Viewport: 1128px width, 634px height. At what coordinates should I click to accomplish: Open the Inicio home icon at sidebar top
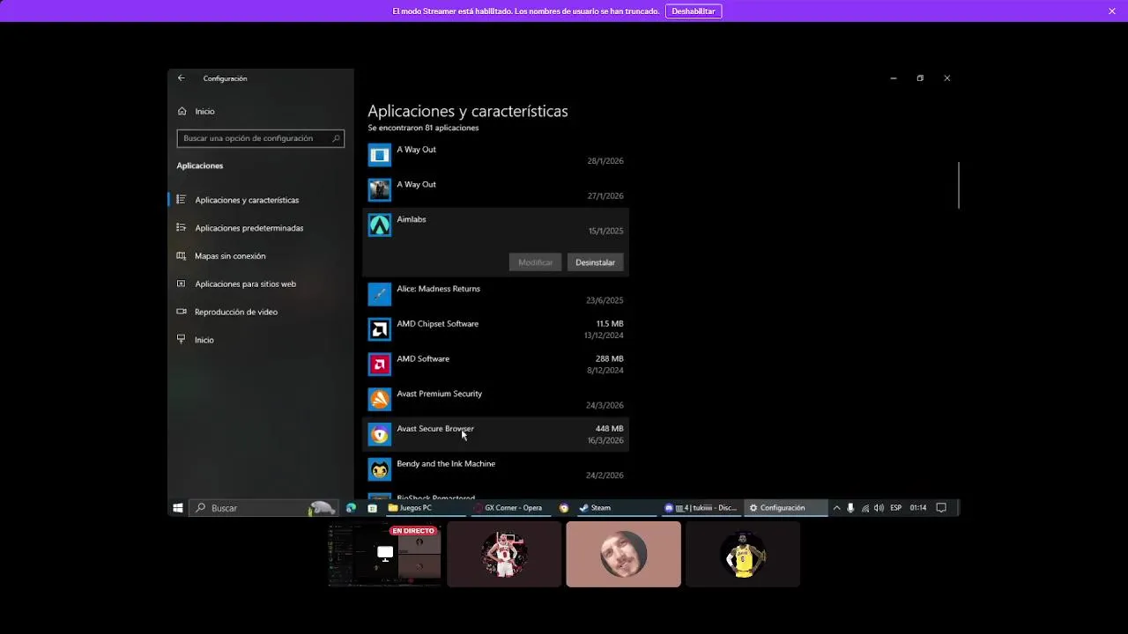coord(182,111)
